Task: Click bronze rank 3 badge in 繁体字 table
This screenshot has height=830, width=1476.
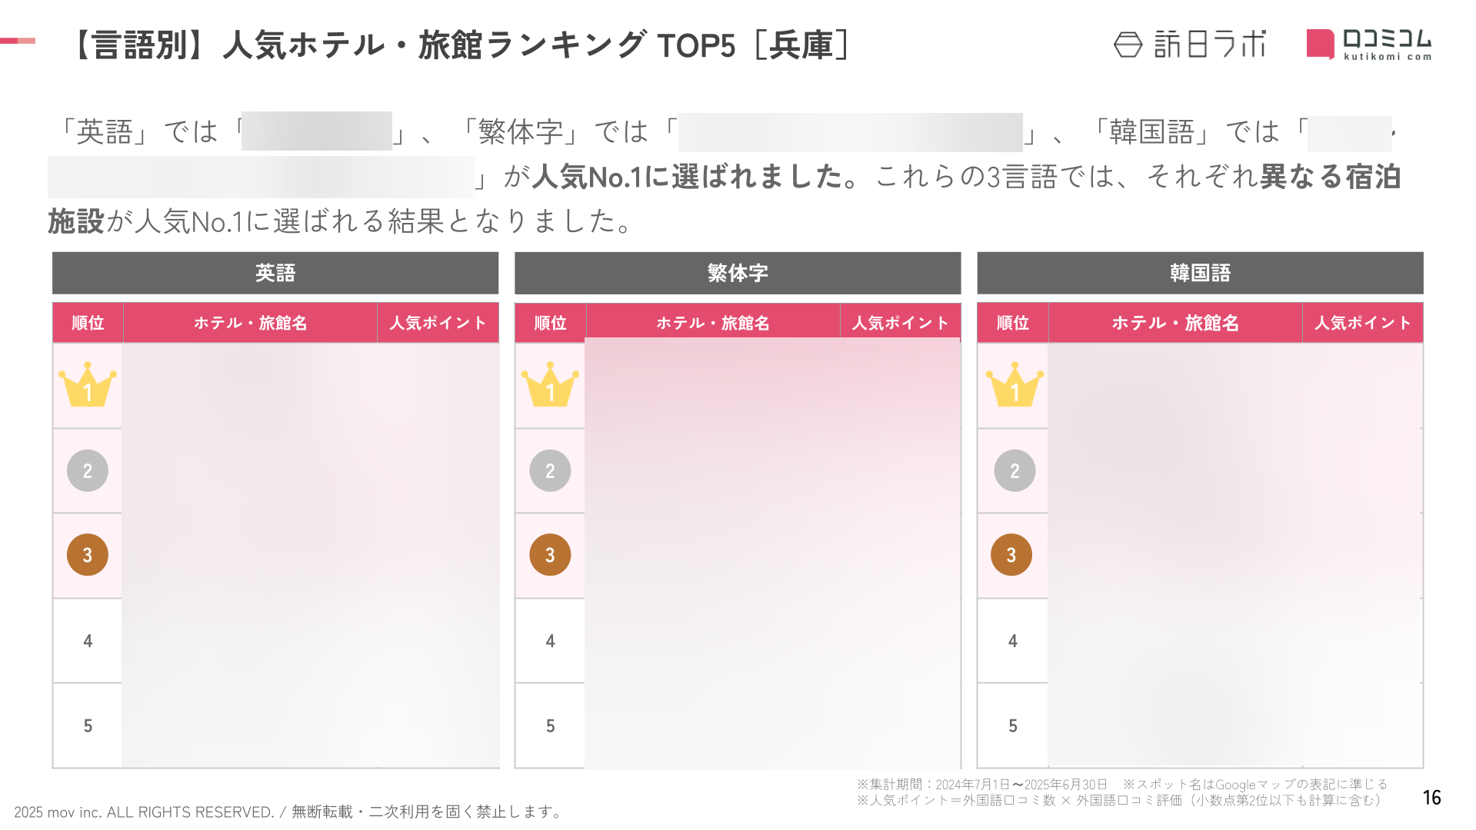Action: pos(550,555)
